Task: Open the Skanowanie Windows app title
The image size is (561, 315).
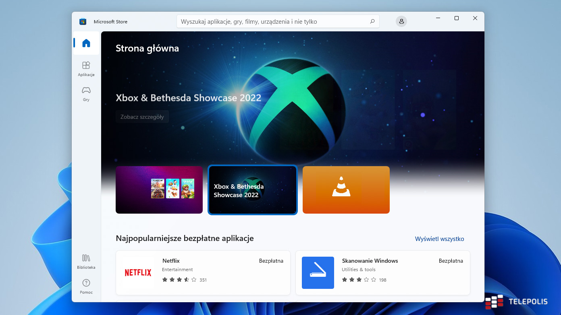Action: pos(370,261)
